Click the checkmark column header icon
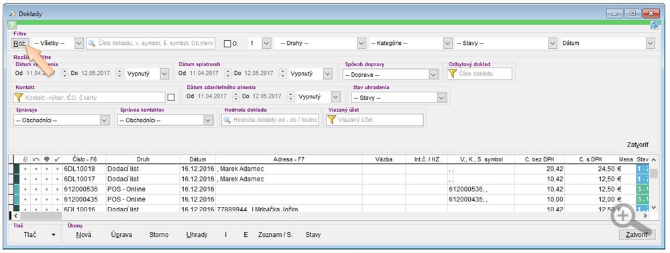 [x=57, y=159]
